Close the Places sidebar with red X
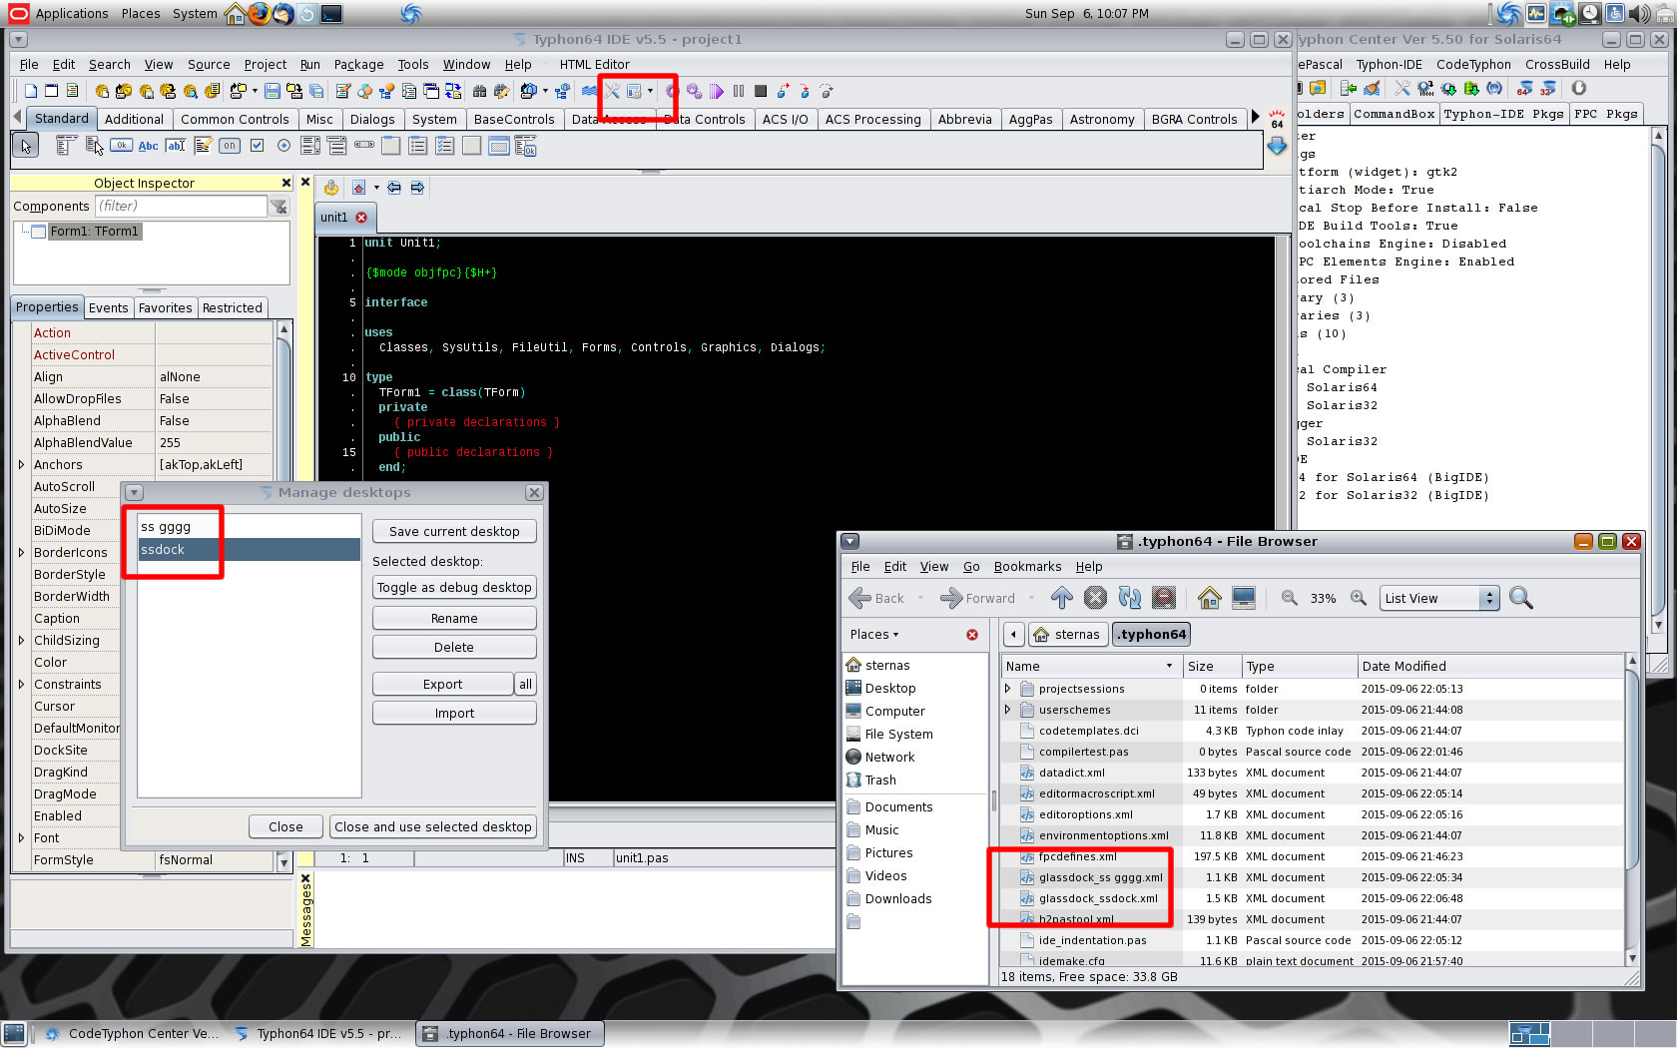Image resolution: width=1677 pixels, height=1048 pixels. click(972, 635)
